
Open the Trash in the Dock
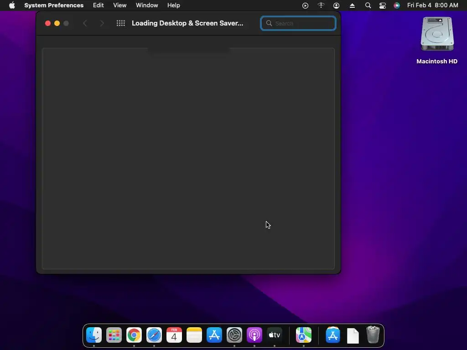373,335
